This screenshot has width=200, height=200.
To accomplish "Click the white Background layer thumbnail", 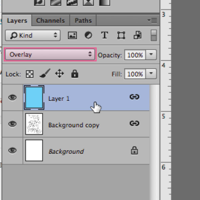I will pos(34,150).
